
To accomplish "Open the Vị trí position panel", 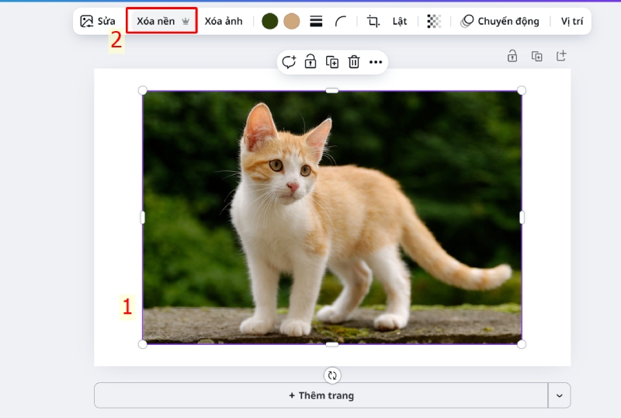I will pos(572,21).
